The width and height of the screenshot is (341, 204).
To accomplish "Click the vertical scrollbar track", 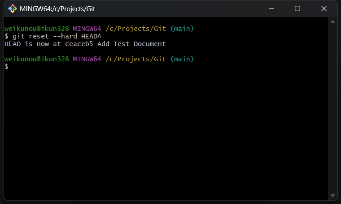I will 332,108.
